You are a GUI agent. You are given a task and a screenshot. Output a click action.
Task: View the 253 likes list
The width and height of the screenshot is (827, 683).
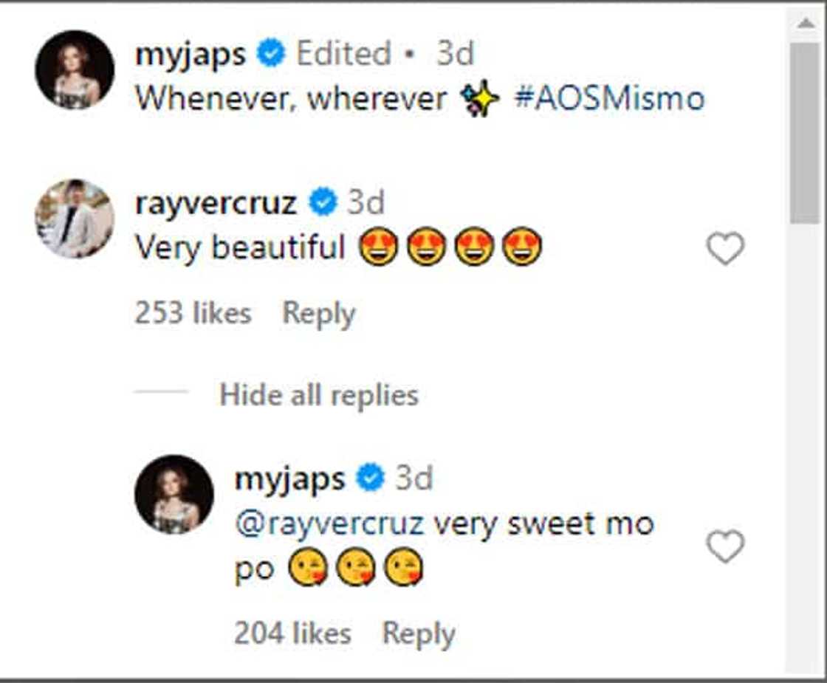pyautogui.click(x=193, y=313)
